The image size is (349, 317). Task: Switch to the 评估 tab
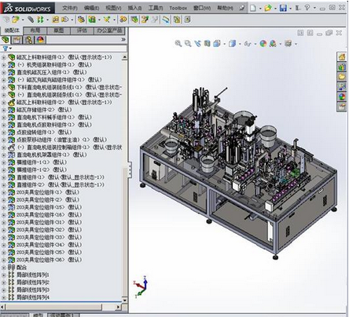pos(82,31)
